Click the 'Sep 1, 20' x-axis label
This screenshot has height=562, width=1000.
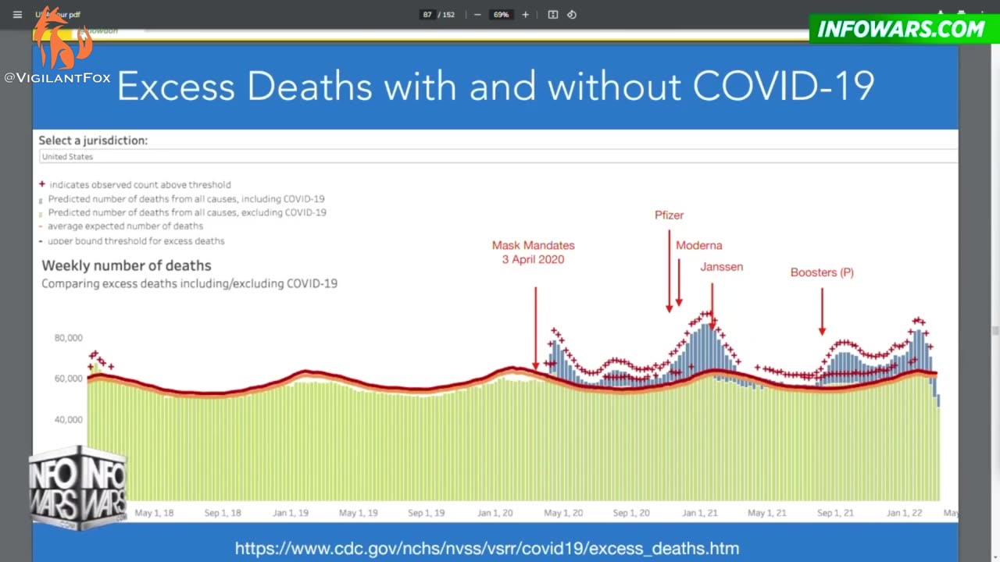tap(631, 513)
